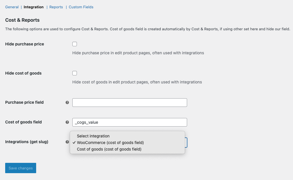The image size is (293, 180).
Task: Click the Hide purchase price label
Action: tap(24, 44)
